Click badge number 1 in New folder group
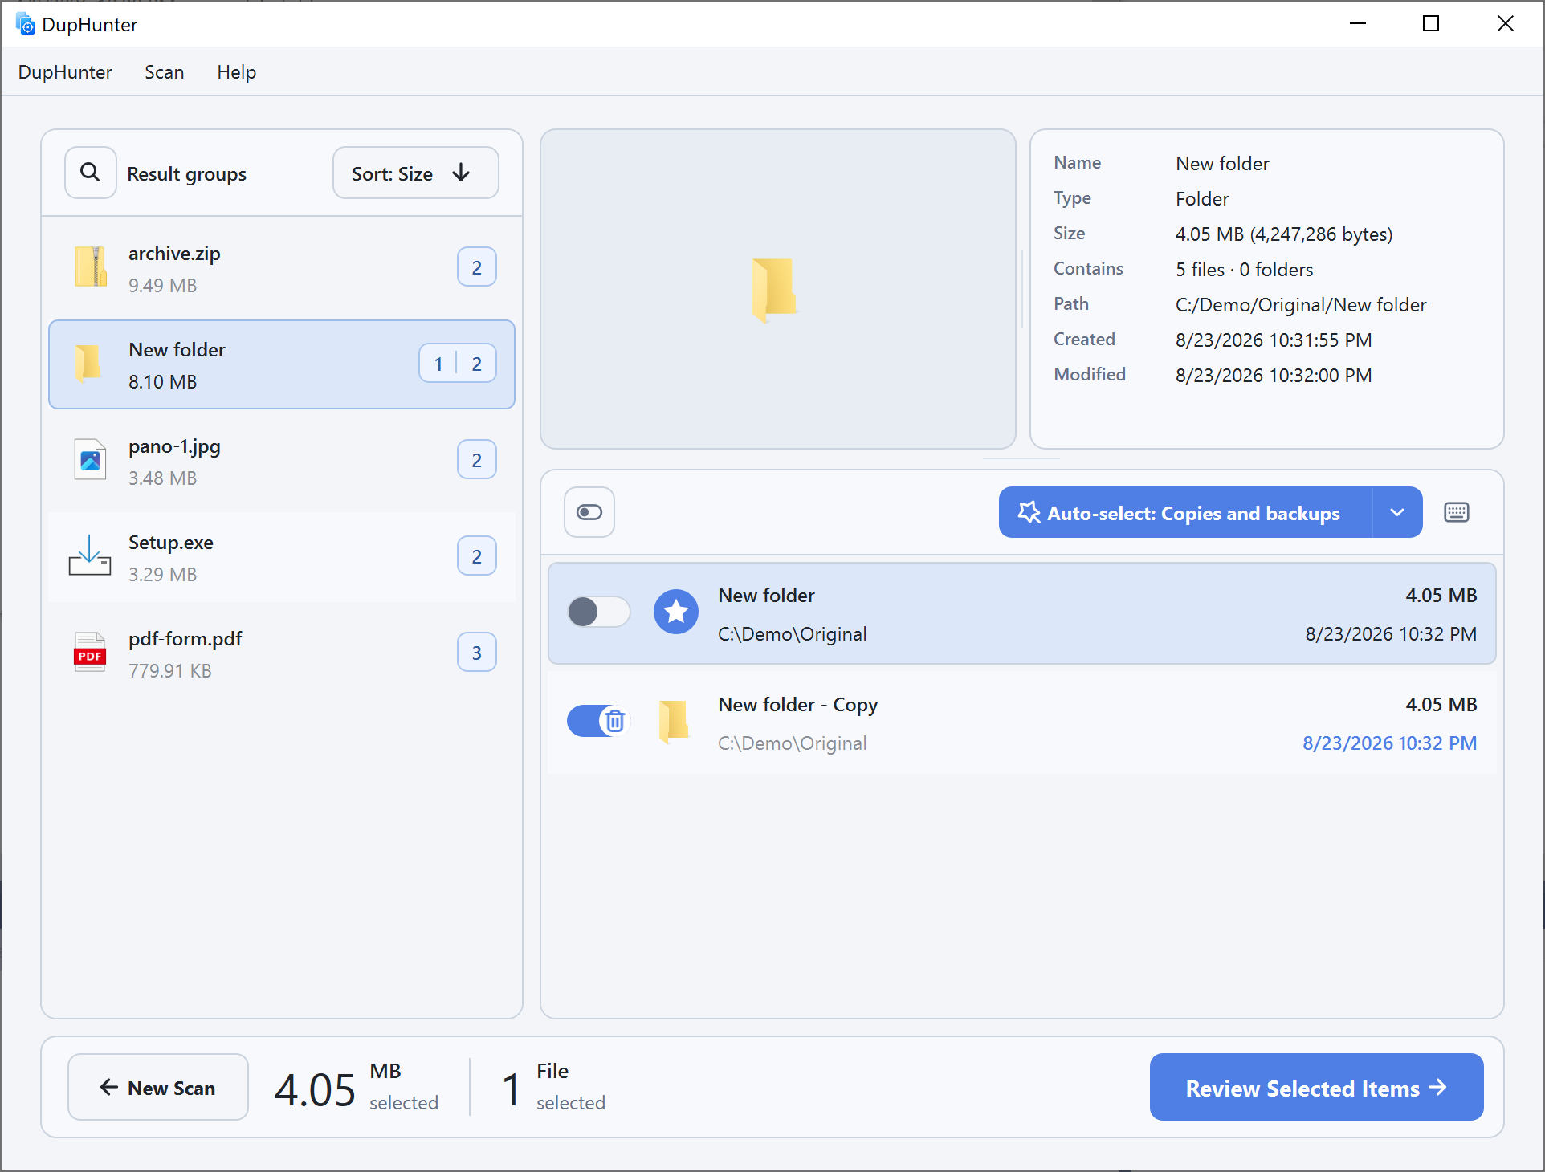 tap(438, 364)
